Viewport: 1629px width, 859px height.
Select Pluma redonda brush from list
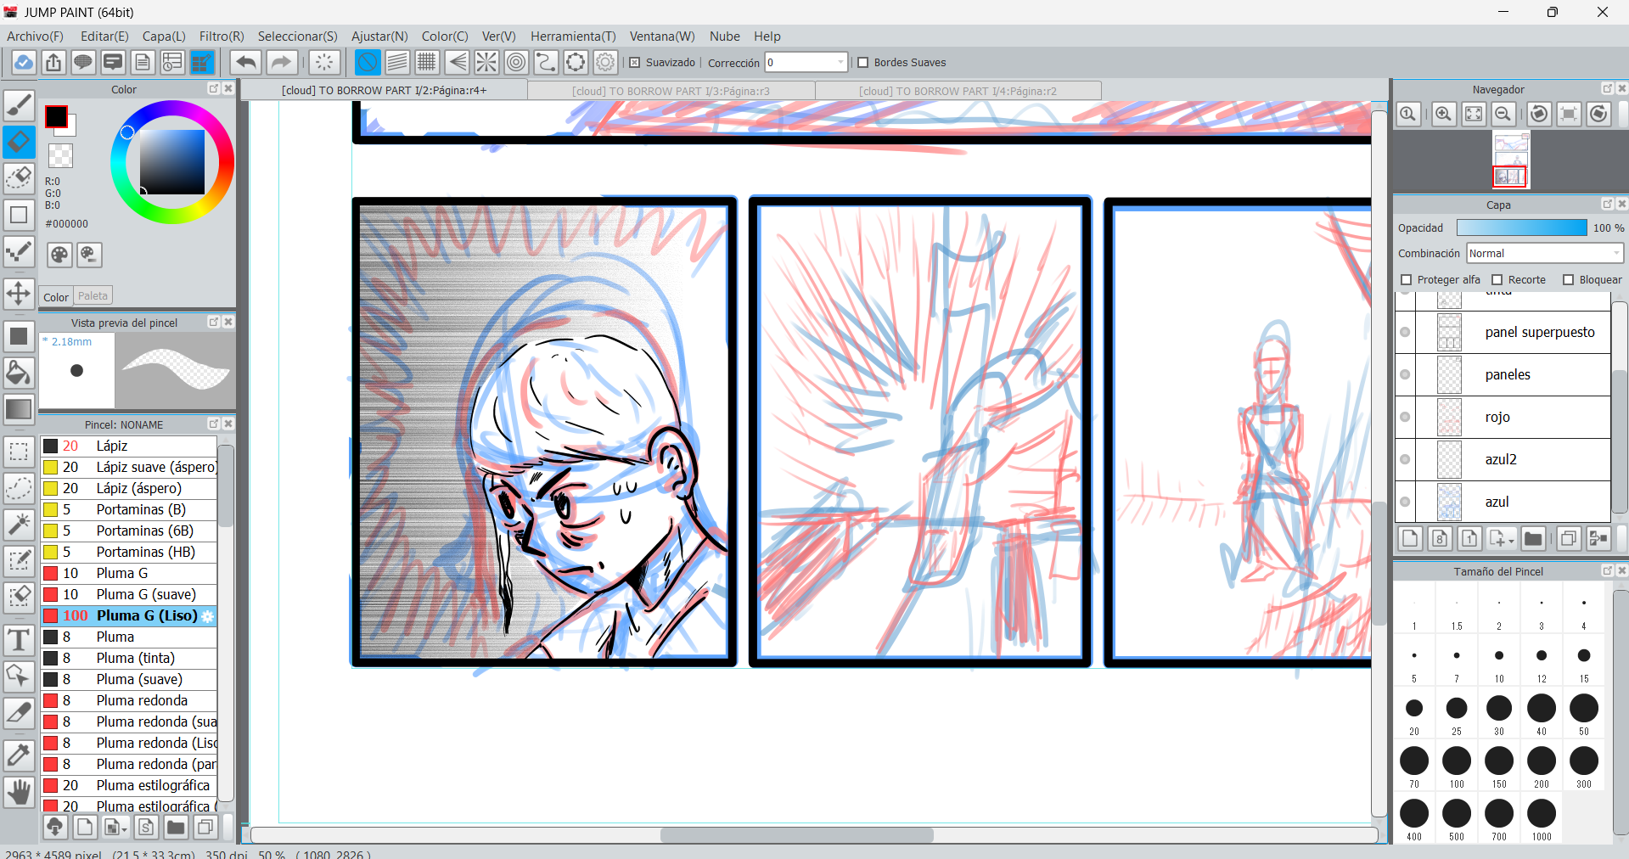pyautogui.click(x=142, y=700)
